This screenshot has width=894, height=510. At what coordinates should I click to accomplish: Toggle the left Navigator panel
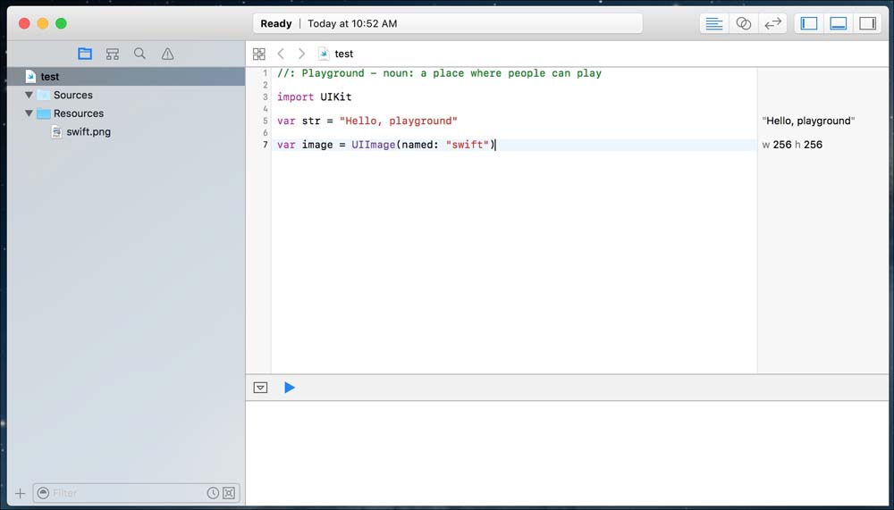point(809,24)
